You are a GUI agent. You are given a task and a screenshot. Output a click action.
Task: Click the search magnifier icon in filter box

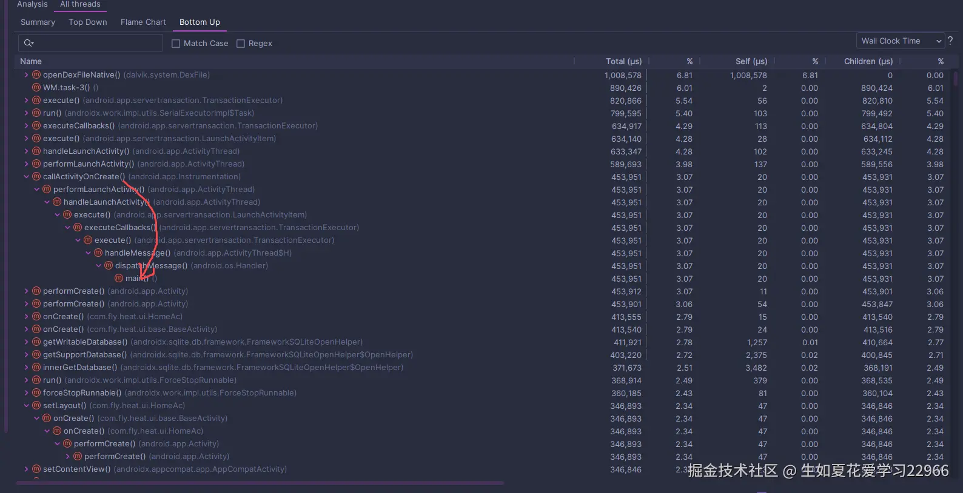point(29,43)
